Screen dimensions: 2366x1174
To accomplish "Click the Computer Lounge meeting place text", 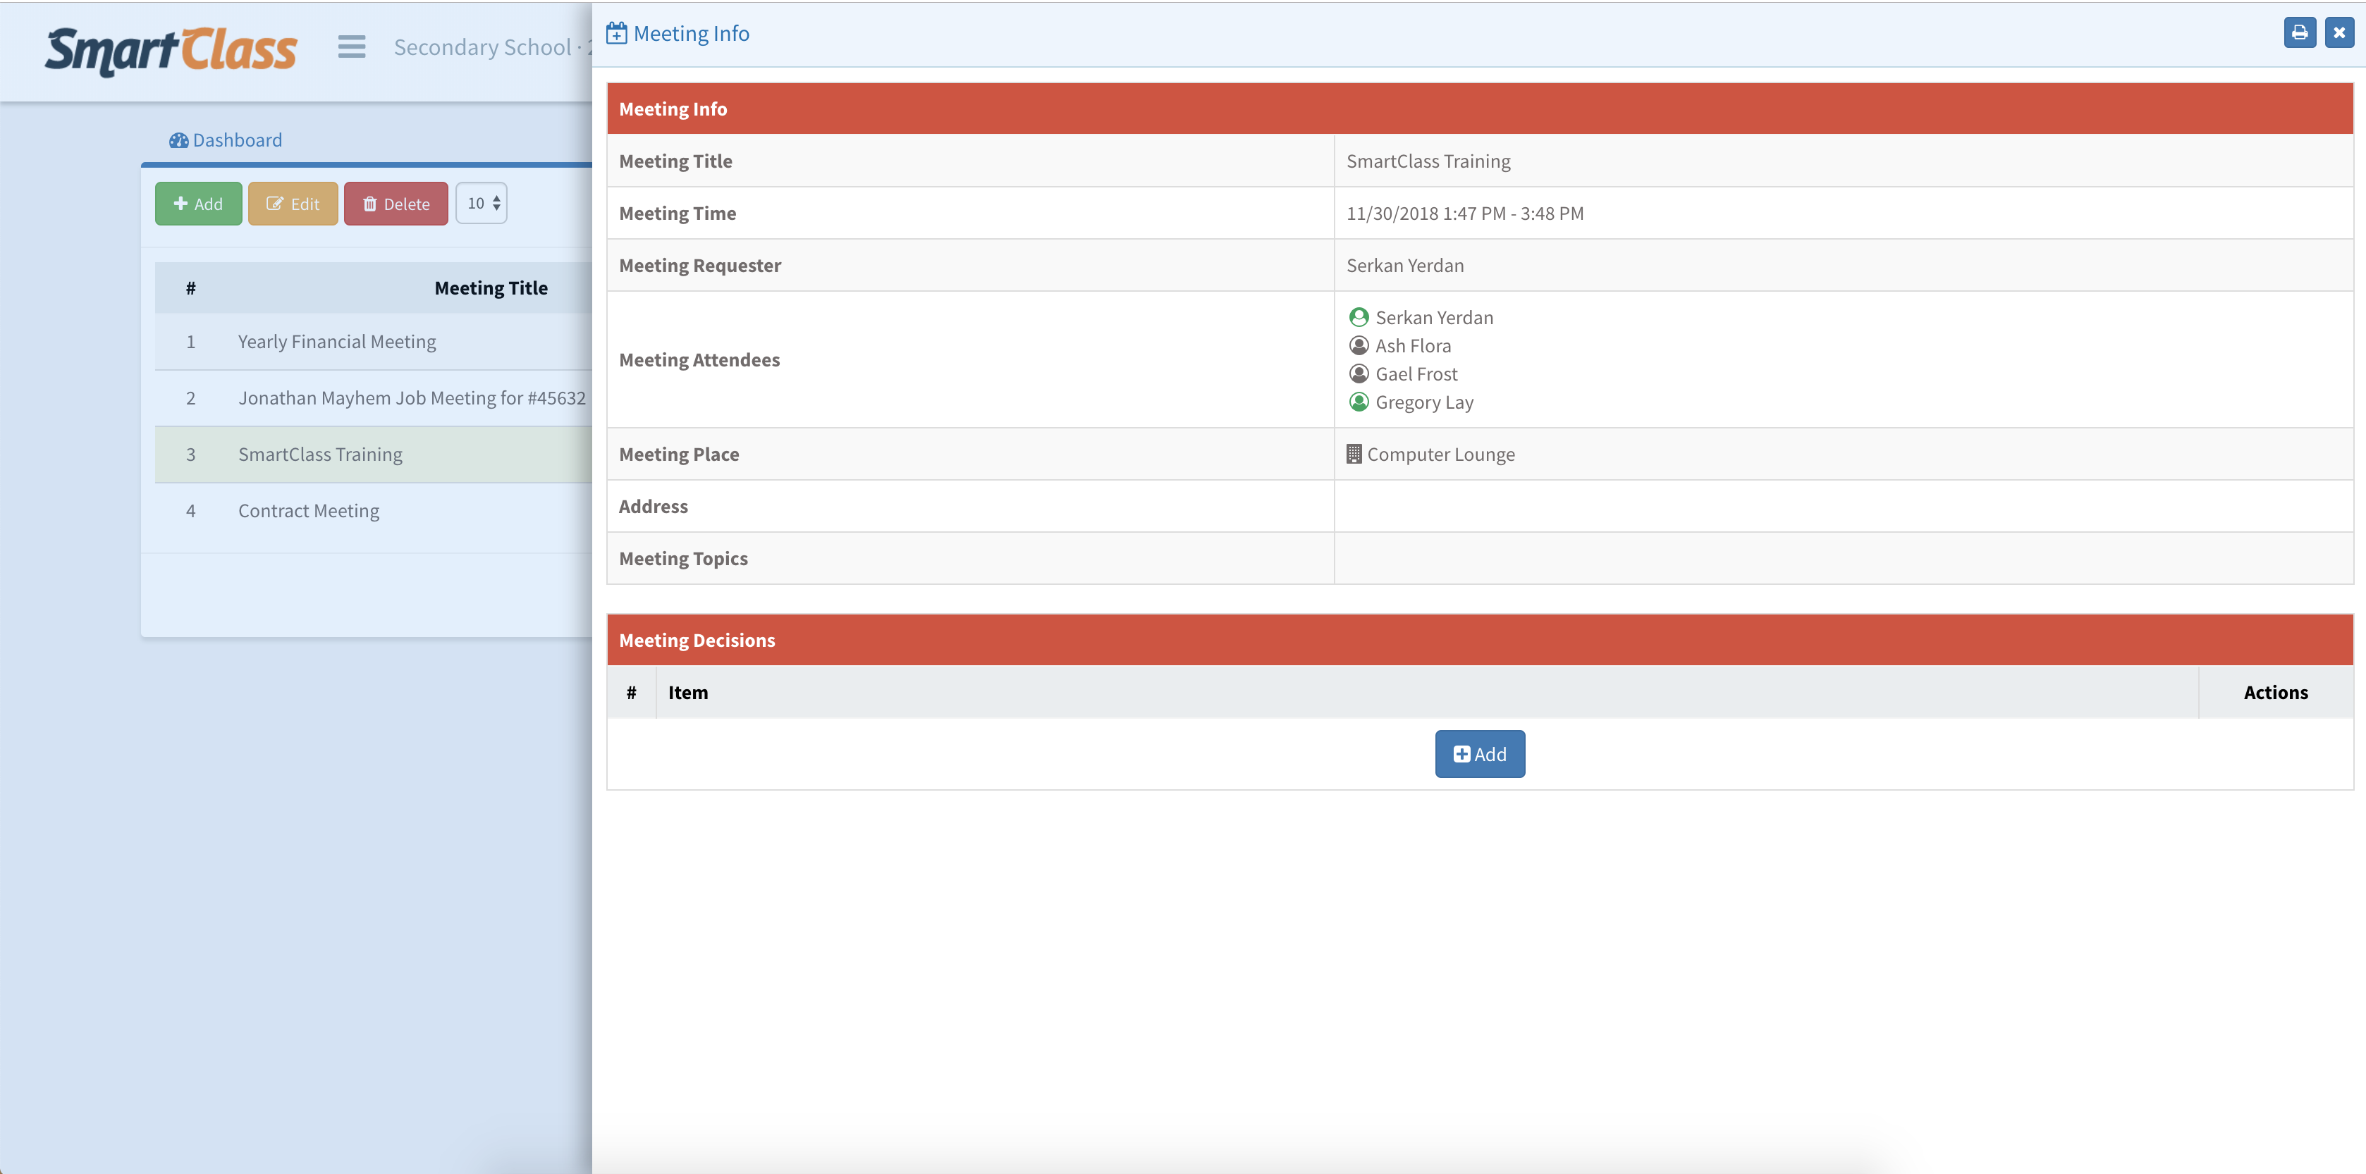I will [1440, 455].
